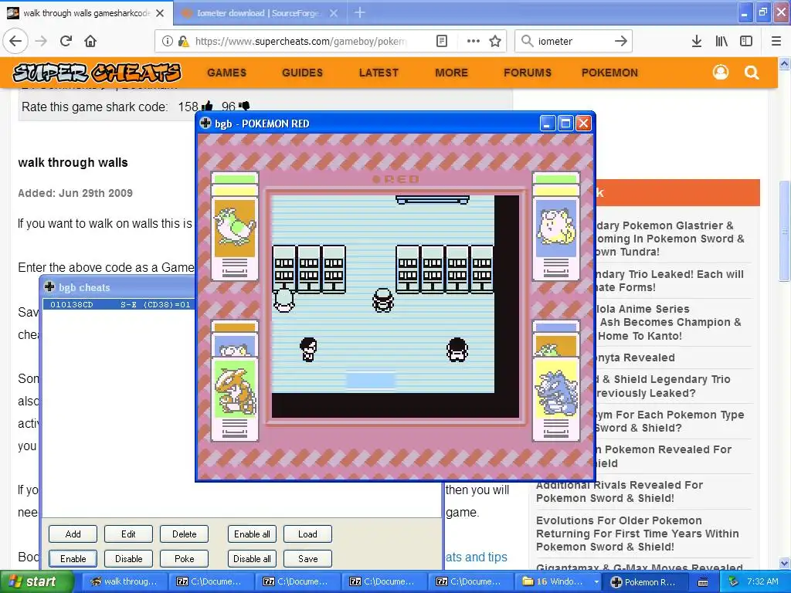This screenshot has height=593, width=791.
Task: Click the Added Jun 29th 2009 text
Action: (75, 193)
